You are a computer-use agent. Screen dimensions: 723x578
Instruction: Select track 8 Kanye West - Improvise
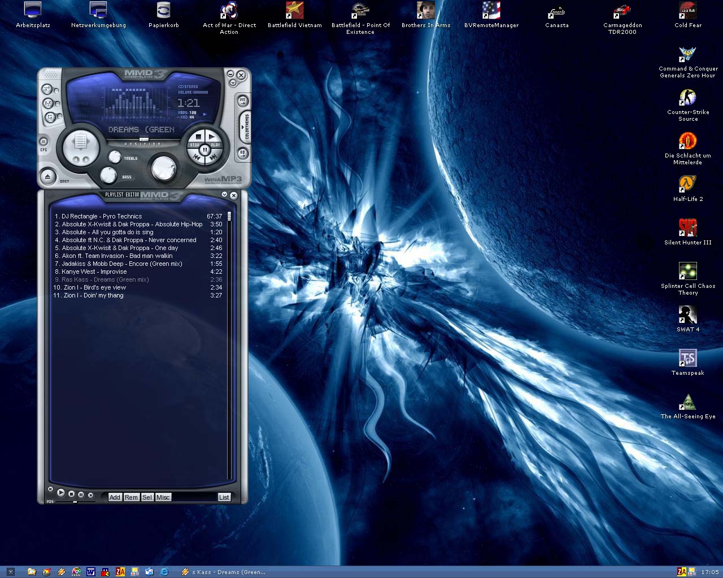(138, 272)
